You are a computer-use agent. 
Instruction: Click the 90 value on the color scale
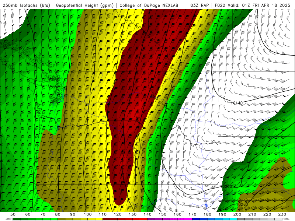pos(73,214)
